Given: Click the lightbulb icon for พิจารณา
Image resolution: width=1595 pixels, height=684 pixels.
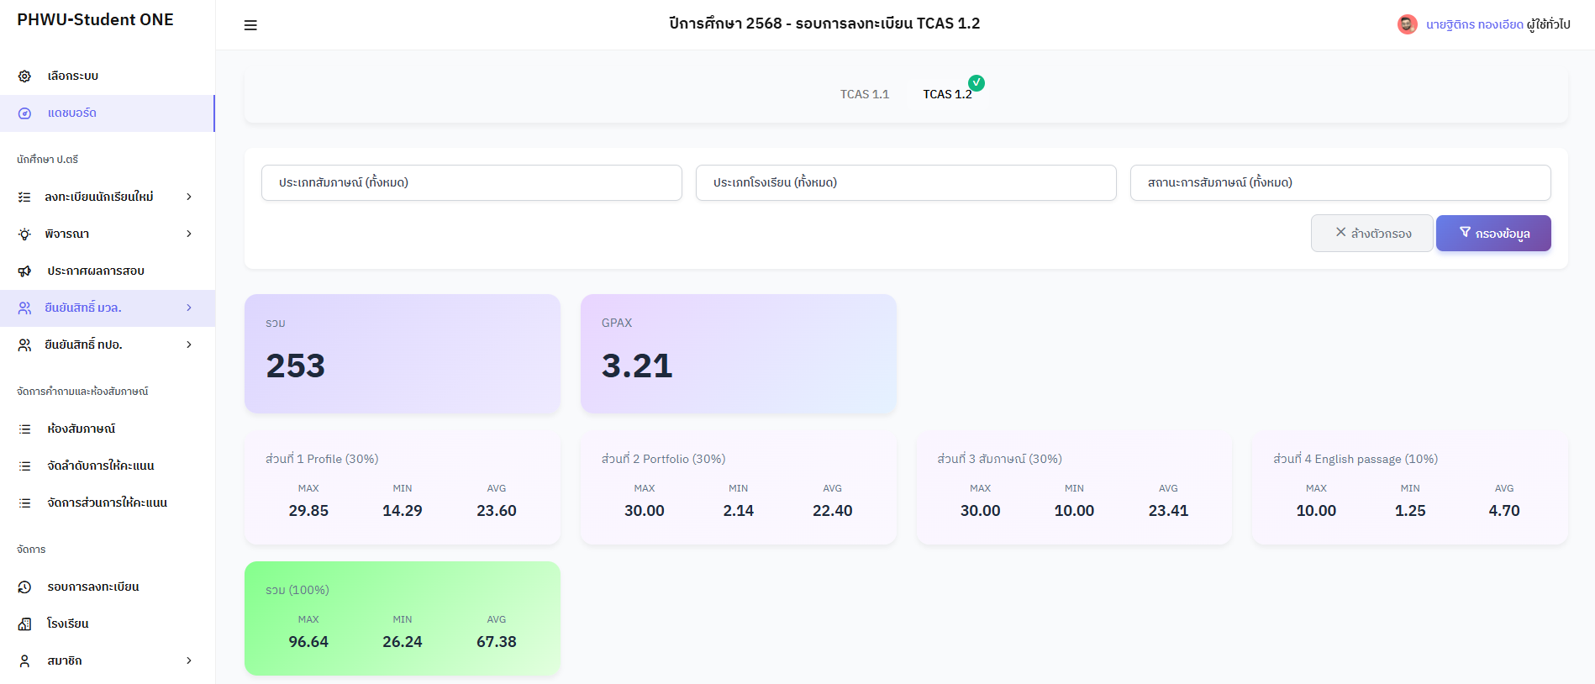Looking at the screenshot, I should [x=25, y=234].
